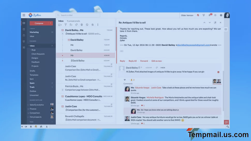
Task: Click the Reply All link
Action: click(x=132, y=61)
